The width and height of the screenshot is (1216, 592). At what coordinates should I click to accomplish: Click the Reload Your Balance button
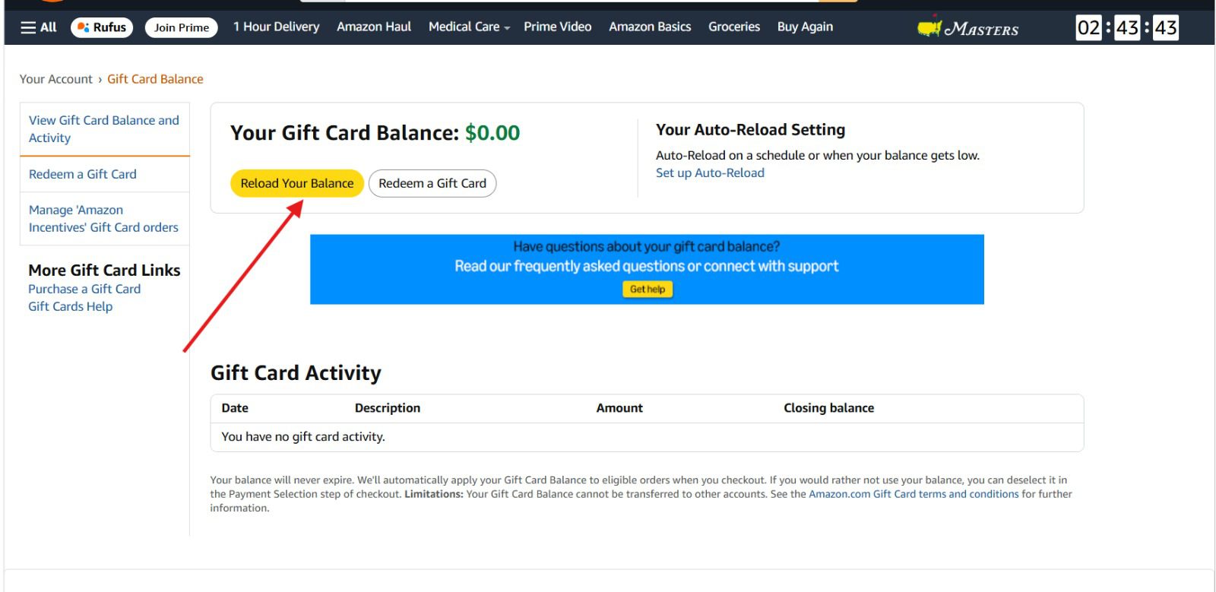click(x=296, y=183)
